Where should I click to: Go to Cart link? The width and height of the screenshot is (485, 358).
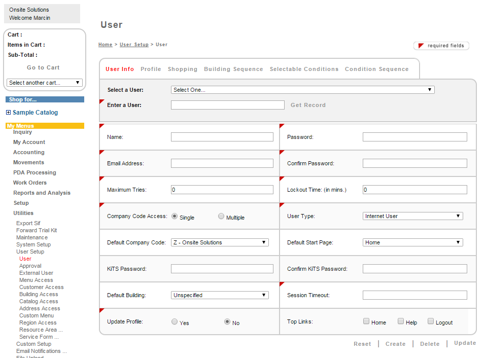click(43, 67)
